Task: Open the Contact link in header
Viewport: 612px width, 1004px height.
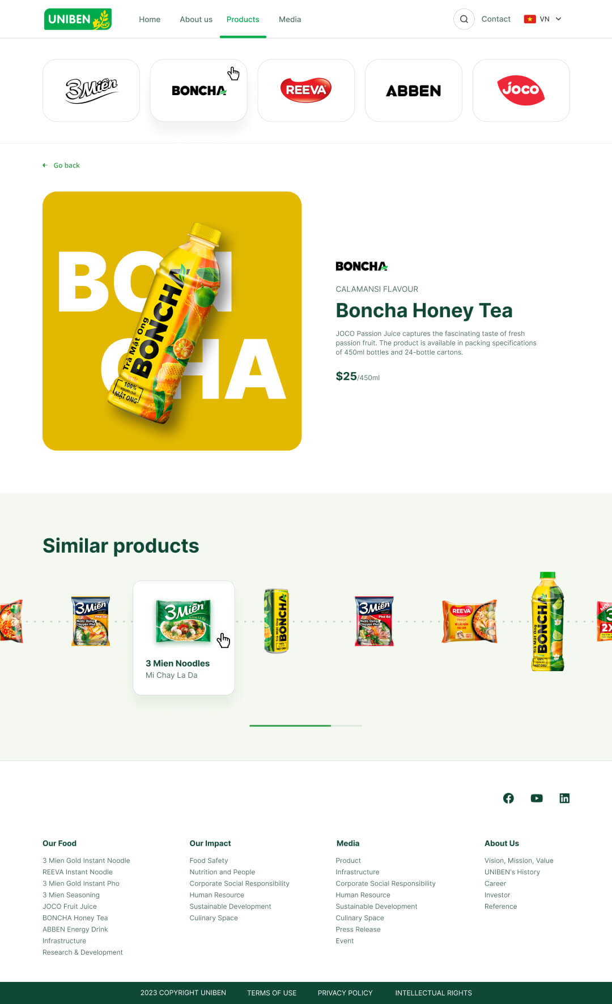Action: tap(496, 19)
